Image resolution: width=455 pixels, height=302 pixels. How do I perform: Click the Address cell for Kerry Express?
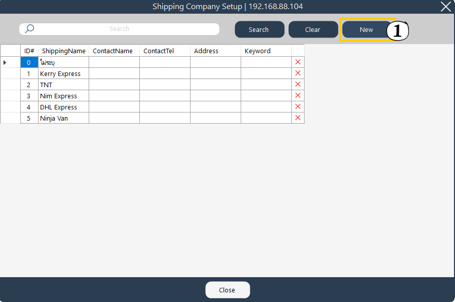215,73
